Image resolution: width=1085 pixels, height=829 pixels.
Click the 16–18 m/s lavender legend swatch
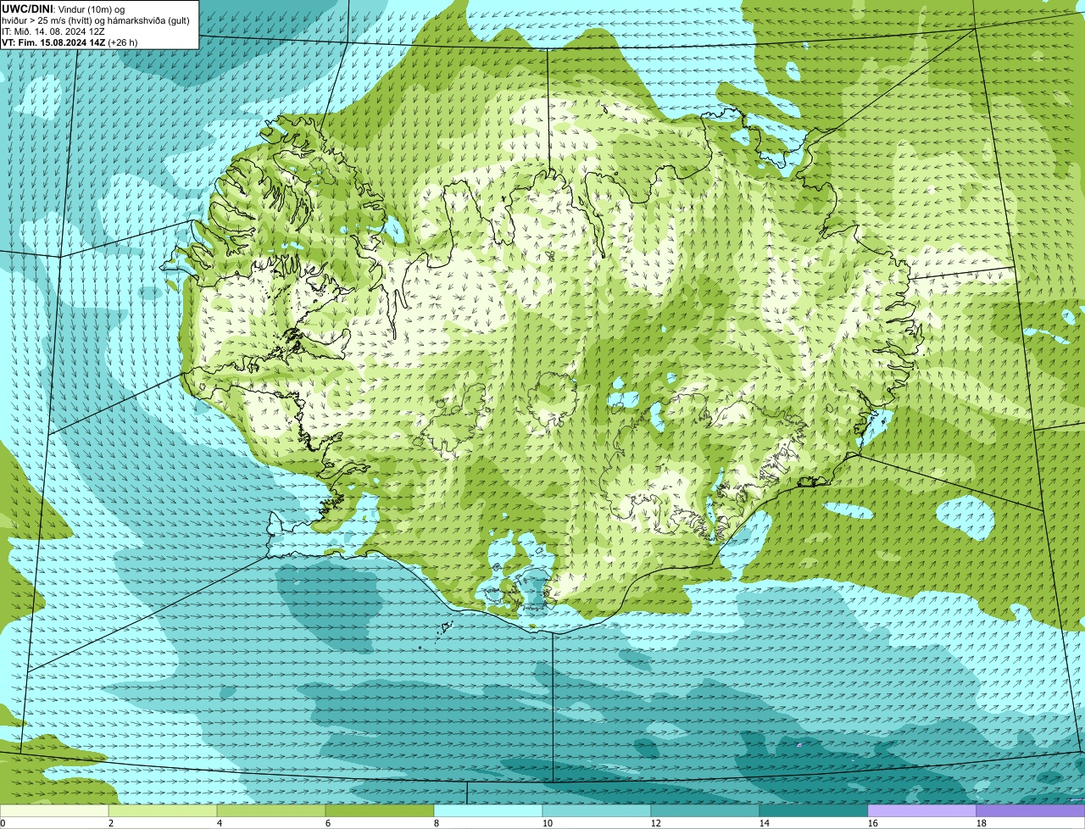pyautogui.click(x=922, y=811)
